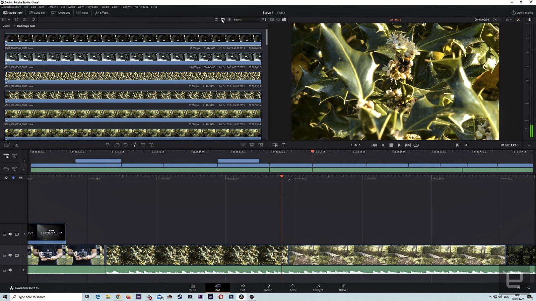Disable video track 1 visibility
This screenshot has height=301, width=536.
[x=16, y=255]
